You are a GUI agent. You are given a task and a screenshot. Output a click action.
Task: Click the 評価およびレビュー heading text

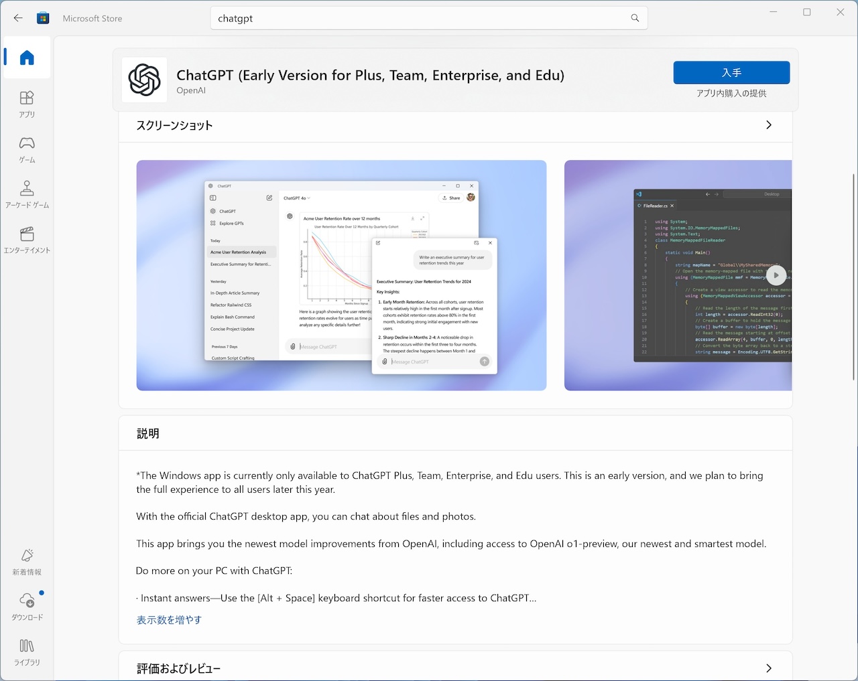(x=178, y=668)
